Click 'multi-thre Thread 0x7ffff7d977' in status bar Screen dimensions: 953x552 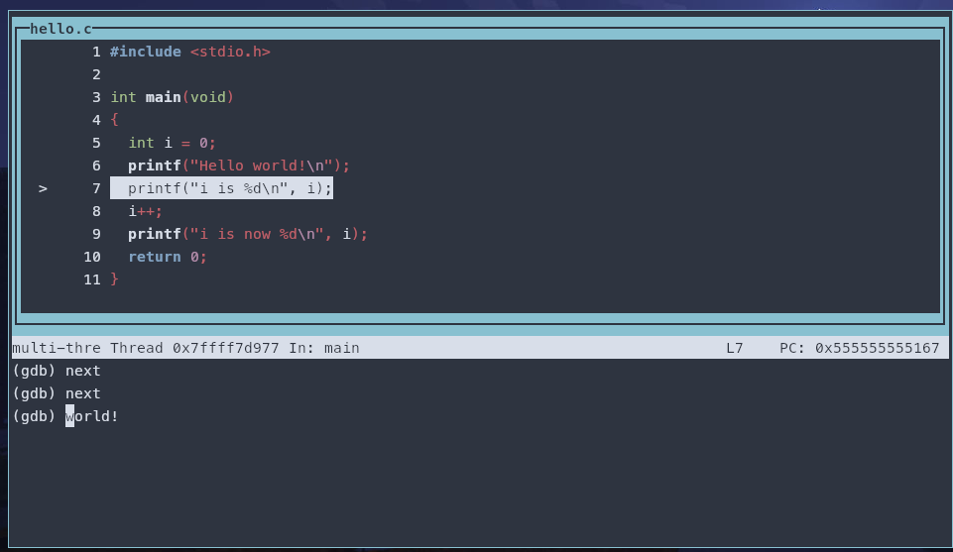point(146,348)
